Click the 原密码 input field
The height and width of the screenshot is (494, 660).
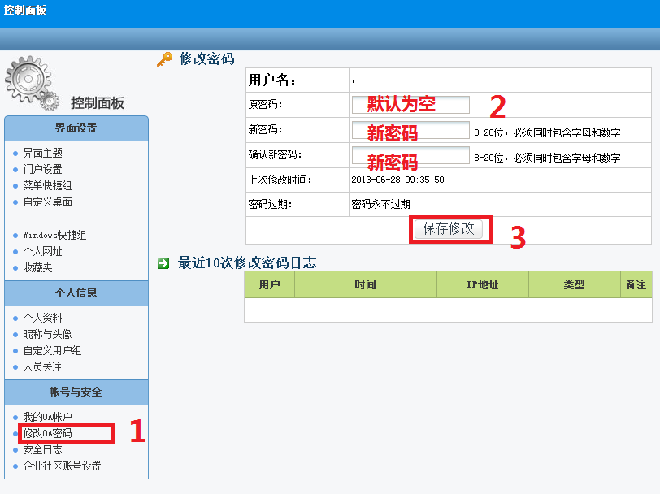pos(410,105)
